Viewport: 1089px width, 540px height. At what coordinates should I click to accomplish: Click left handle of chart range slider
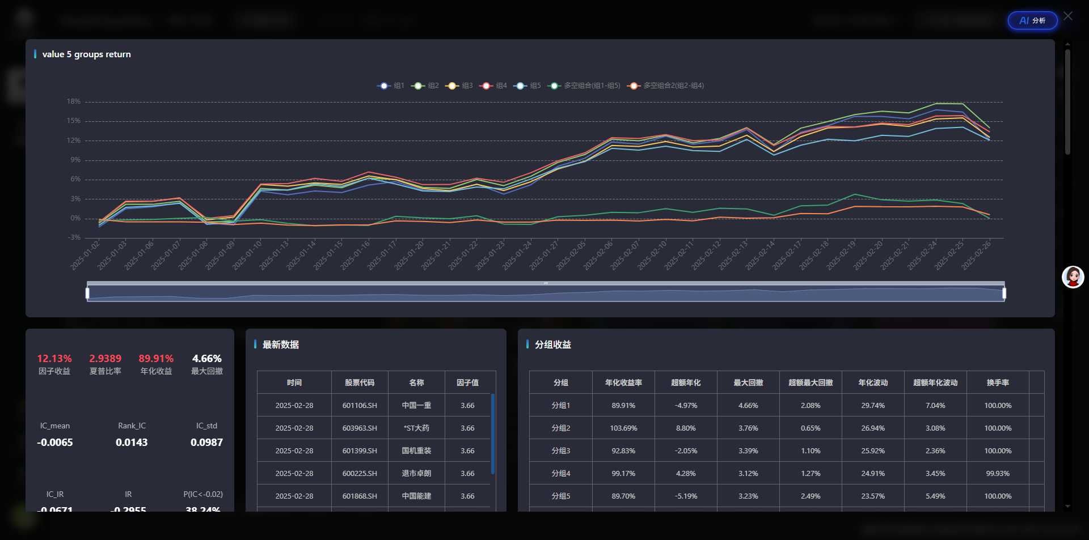click(x=87, y=293)
